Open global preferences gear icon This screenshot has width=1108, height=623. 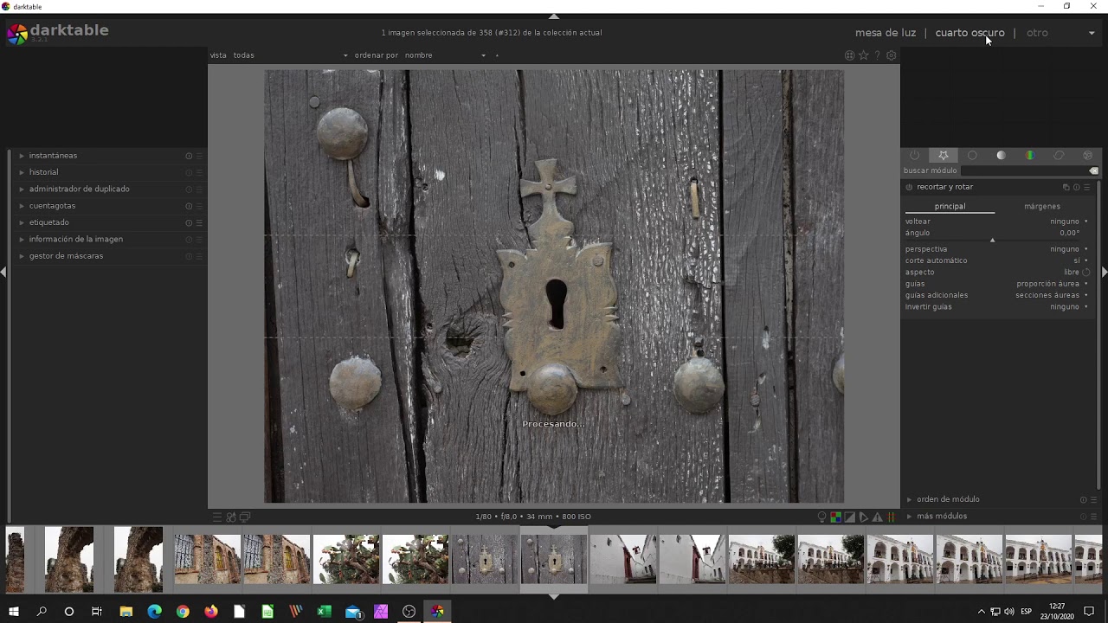pos(892,55)
